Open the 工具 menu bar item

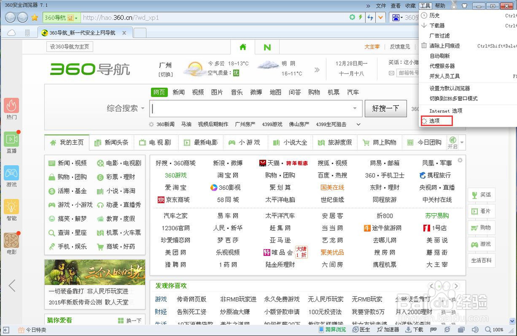(x=425, y=6)
